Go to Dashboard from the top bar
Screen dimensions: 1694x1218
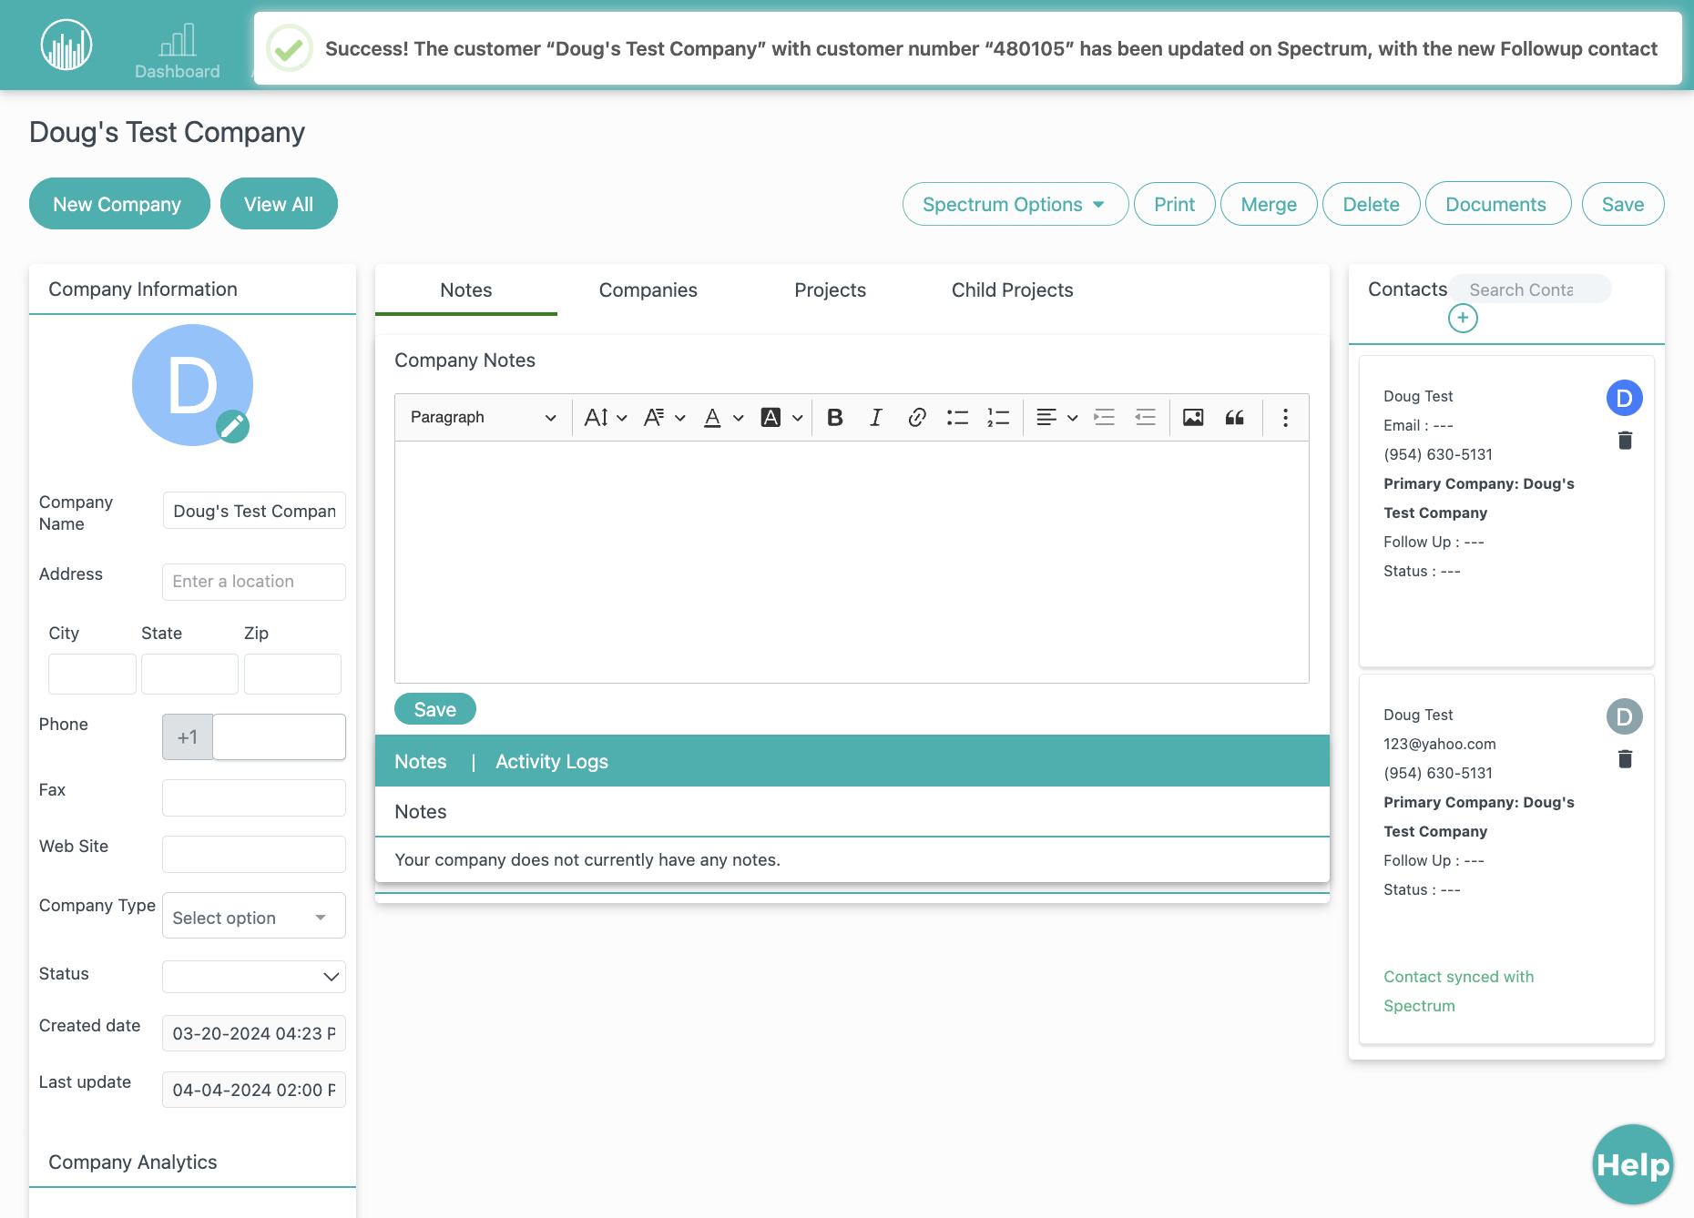pos(178,52)
